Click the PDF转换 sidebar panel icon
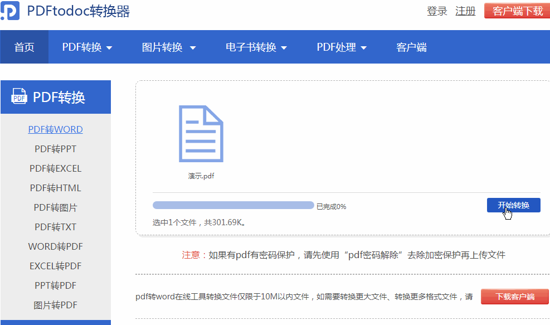 (18, 96)
